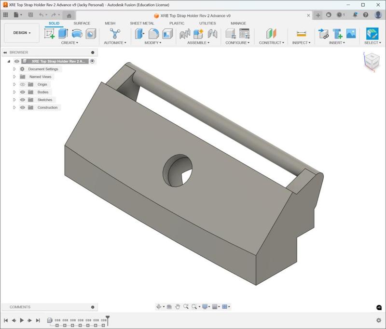This screenshot has height=329, width=386.
Task: Click the Measure tool icon
Action: (x=301, y=34)
